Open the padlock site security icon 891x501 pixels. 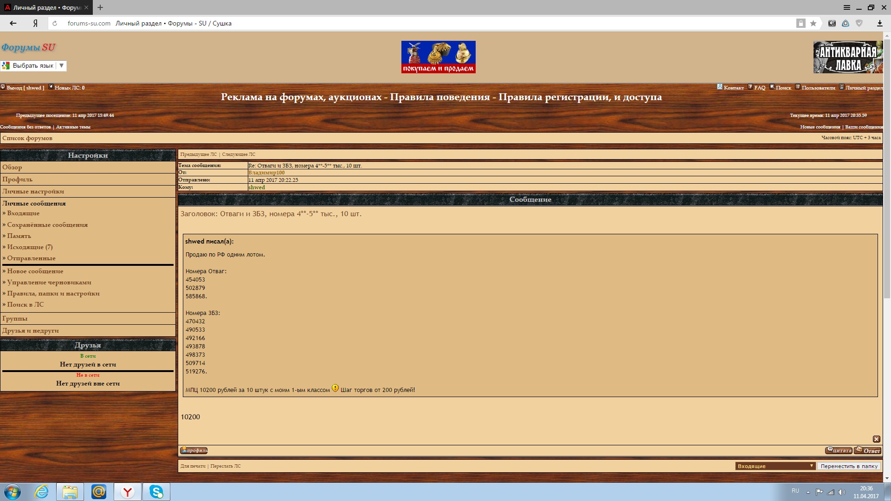click(x=801, y=23)
